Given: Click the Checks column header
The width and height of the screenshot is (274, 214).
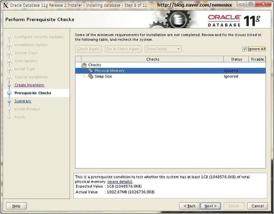Looking at the screenshot, I should pyautogui.click(x=153, y=59).
